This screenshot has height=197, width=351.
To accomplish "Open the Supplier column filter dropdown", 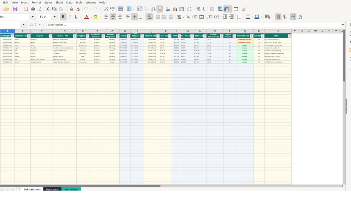I will click(x=51, y=36).
